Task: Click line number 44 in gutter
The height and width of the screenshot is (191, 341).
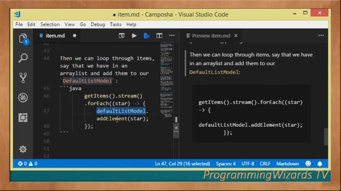Action: pyautogui.click(x=46, y=58)
